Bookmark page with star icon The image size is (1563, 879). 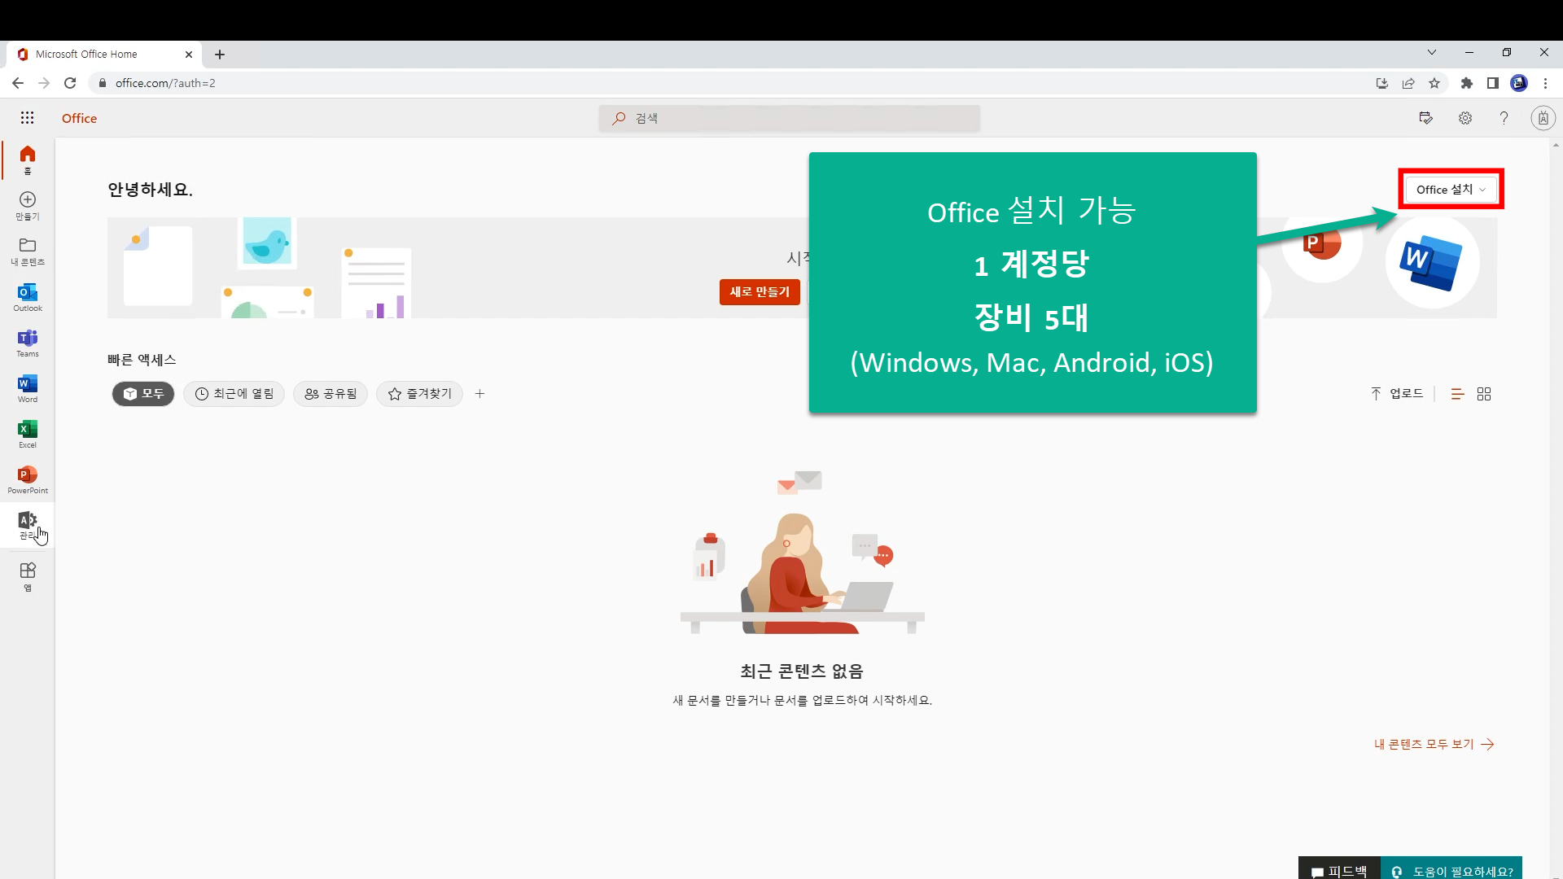coord(1434,83)
